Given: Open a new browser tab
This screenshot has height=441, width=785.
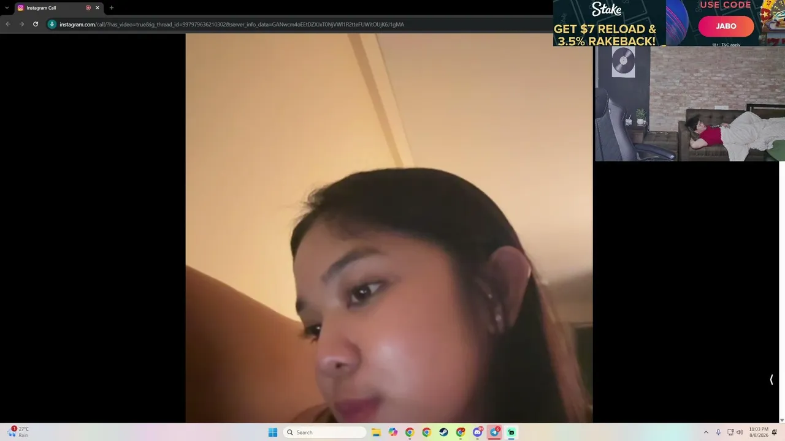Looking at the screenshot, I should pyautogui.click(x=111, y=8).
